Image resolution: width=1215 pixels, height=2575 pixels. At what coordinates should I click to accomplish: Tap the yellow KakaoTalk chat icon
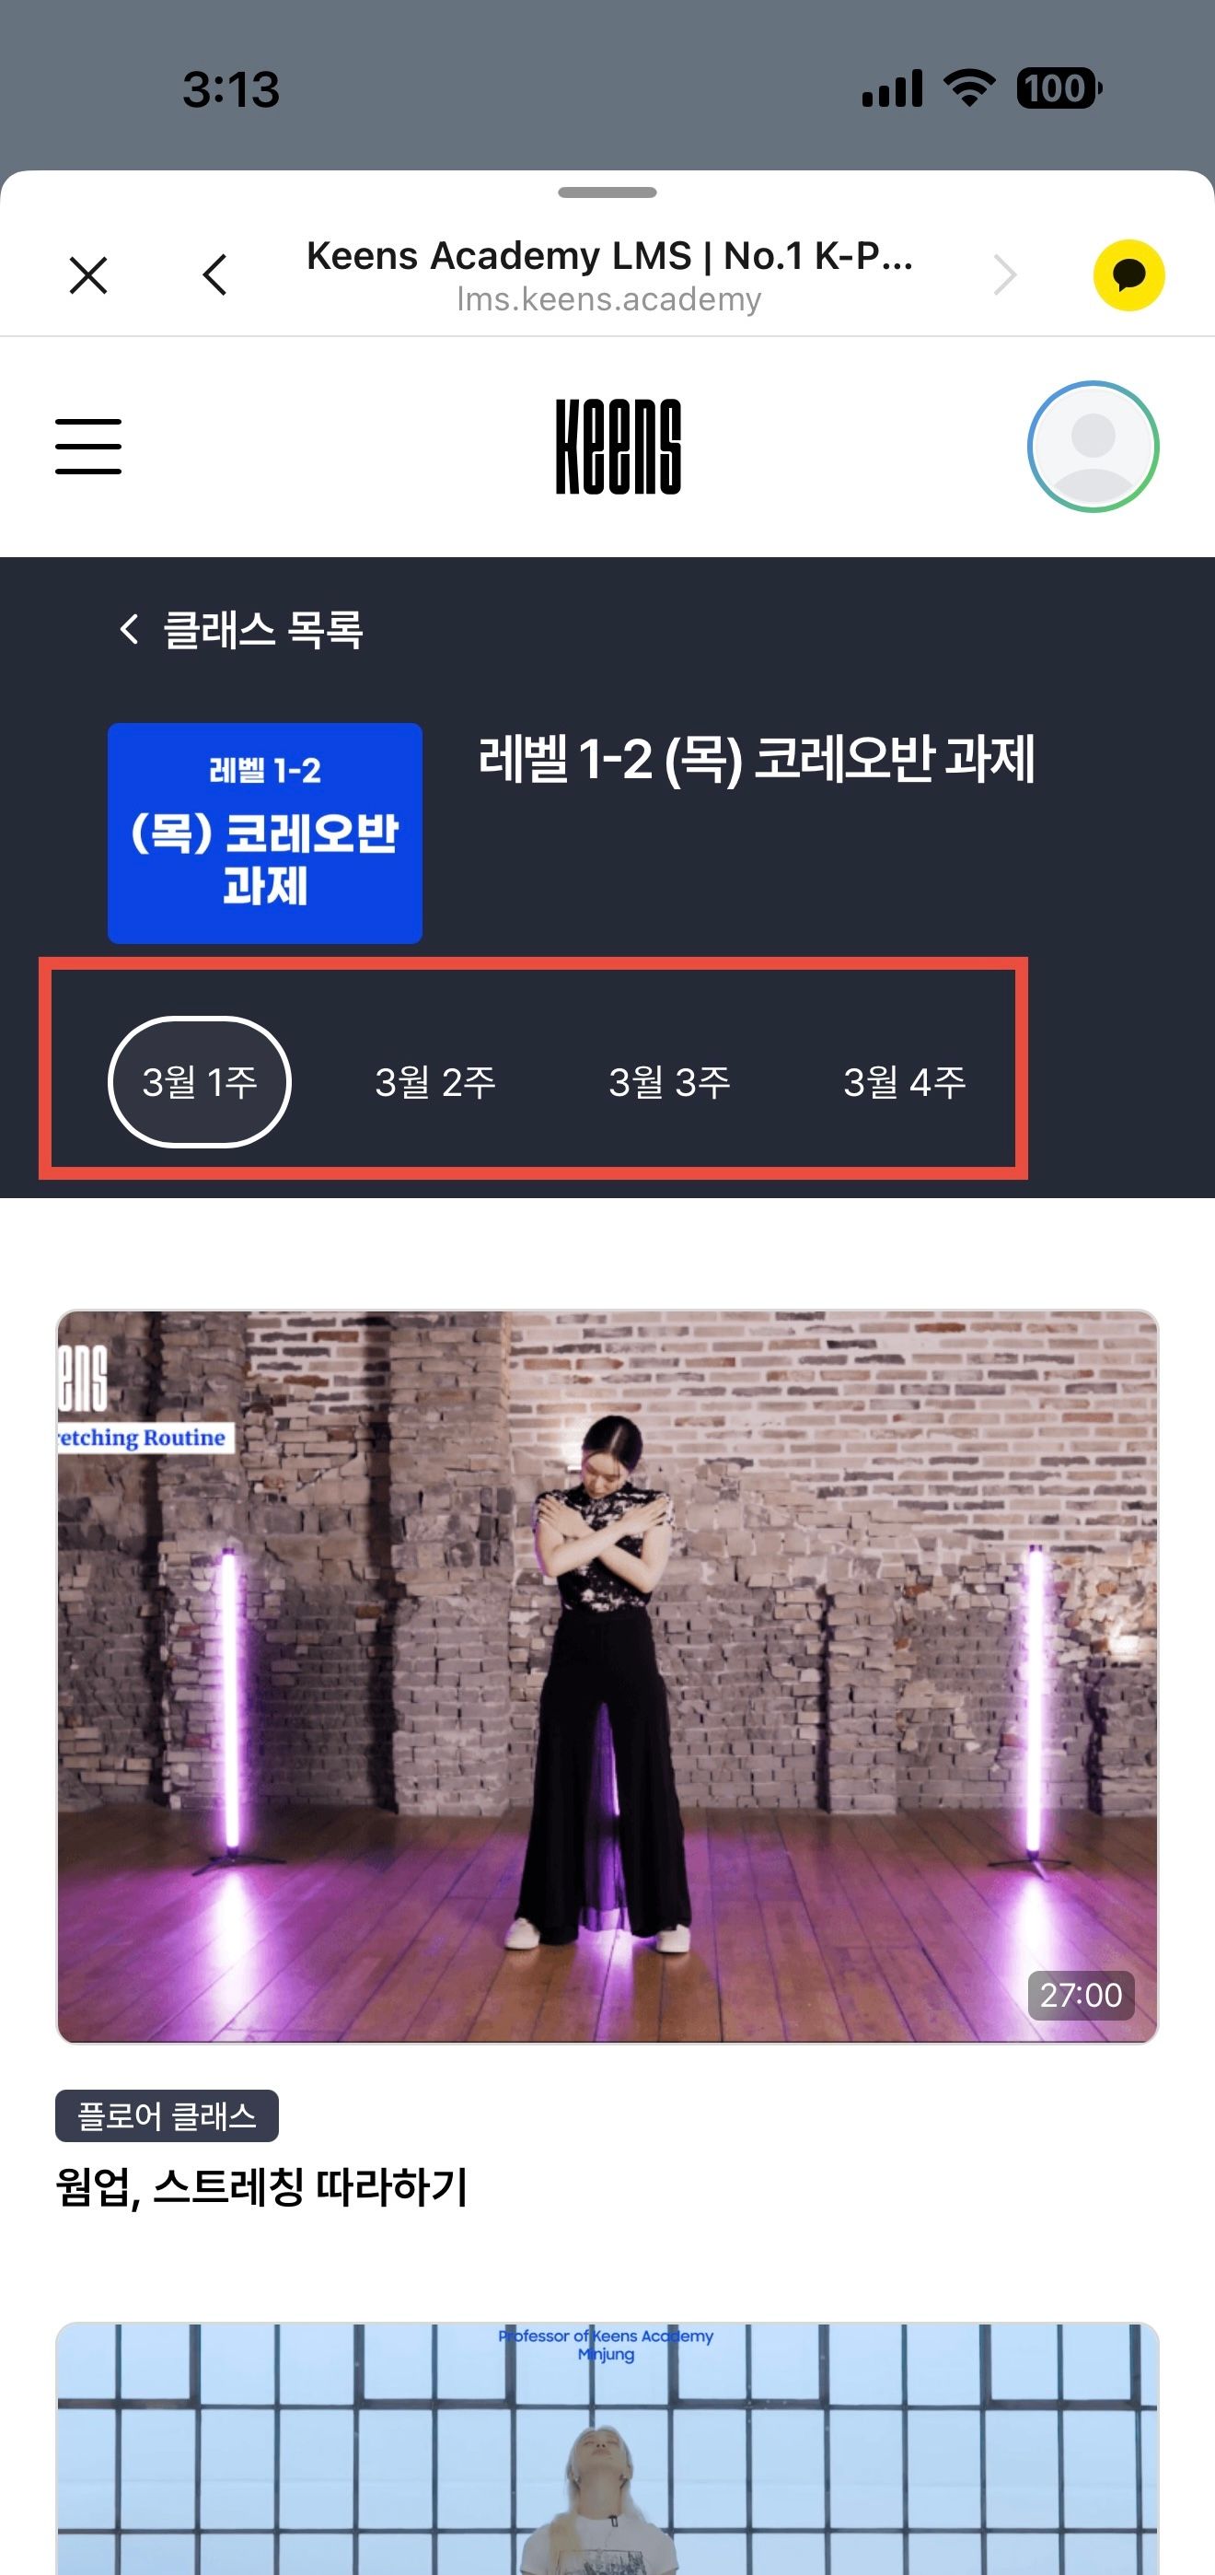[x=1129, y=274]
